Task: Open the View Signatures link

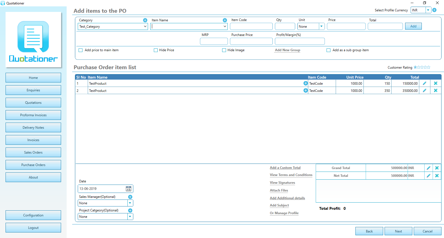Action: click(x=282, y=183)
